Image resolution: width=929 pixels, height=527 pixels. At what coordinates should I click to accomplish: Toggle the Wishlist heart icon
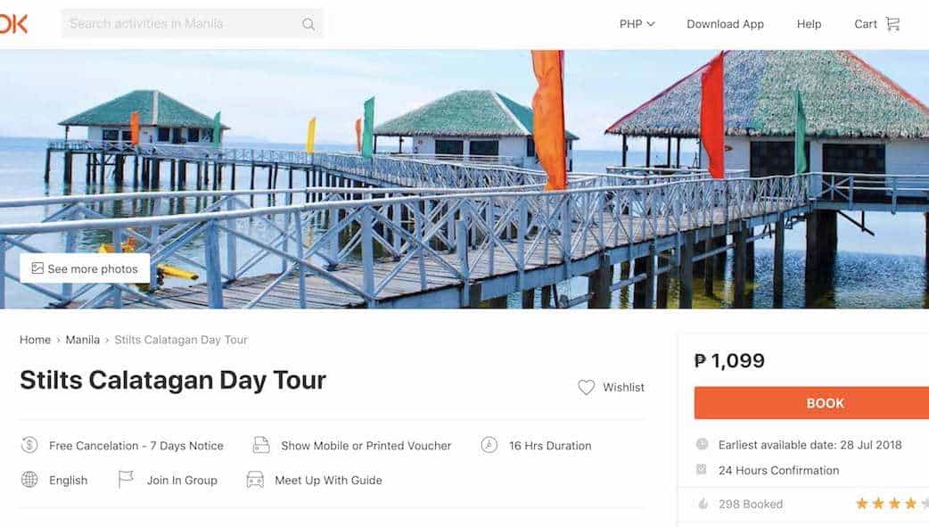[x=586, y=387]
